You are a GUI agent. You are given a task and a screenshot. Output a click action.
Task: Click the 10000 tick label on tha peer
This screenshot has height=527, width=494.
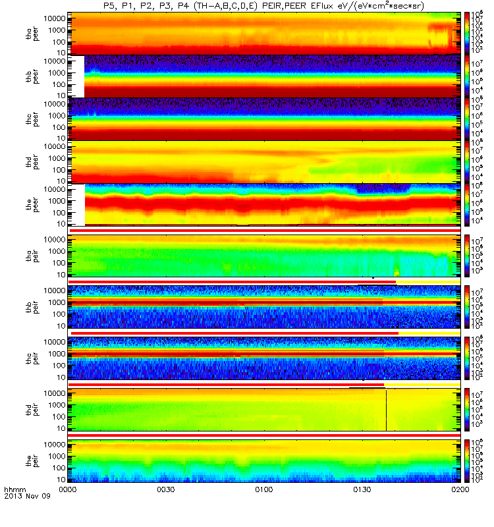pos(55,18)
